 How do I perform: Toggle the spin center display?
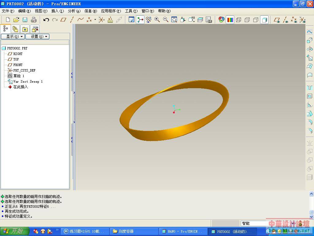tap(140, 20)
